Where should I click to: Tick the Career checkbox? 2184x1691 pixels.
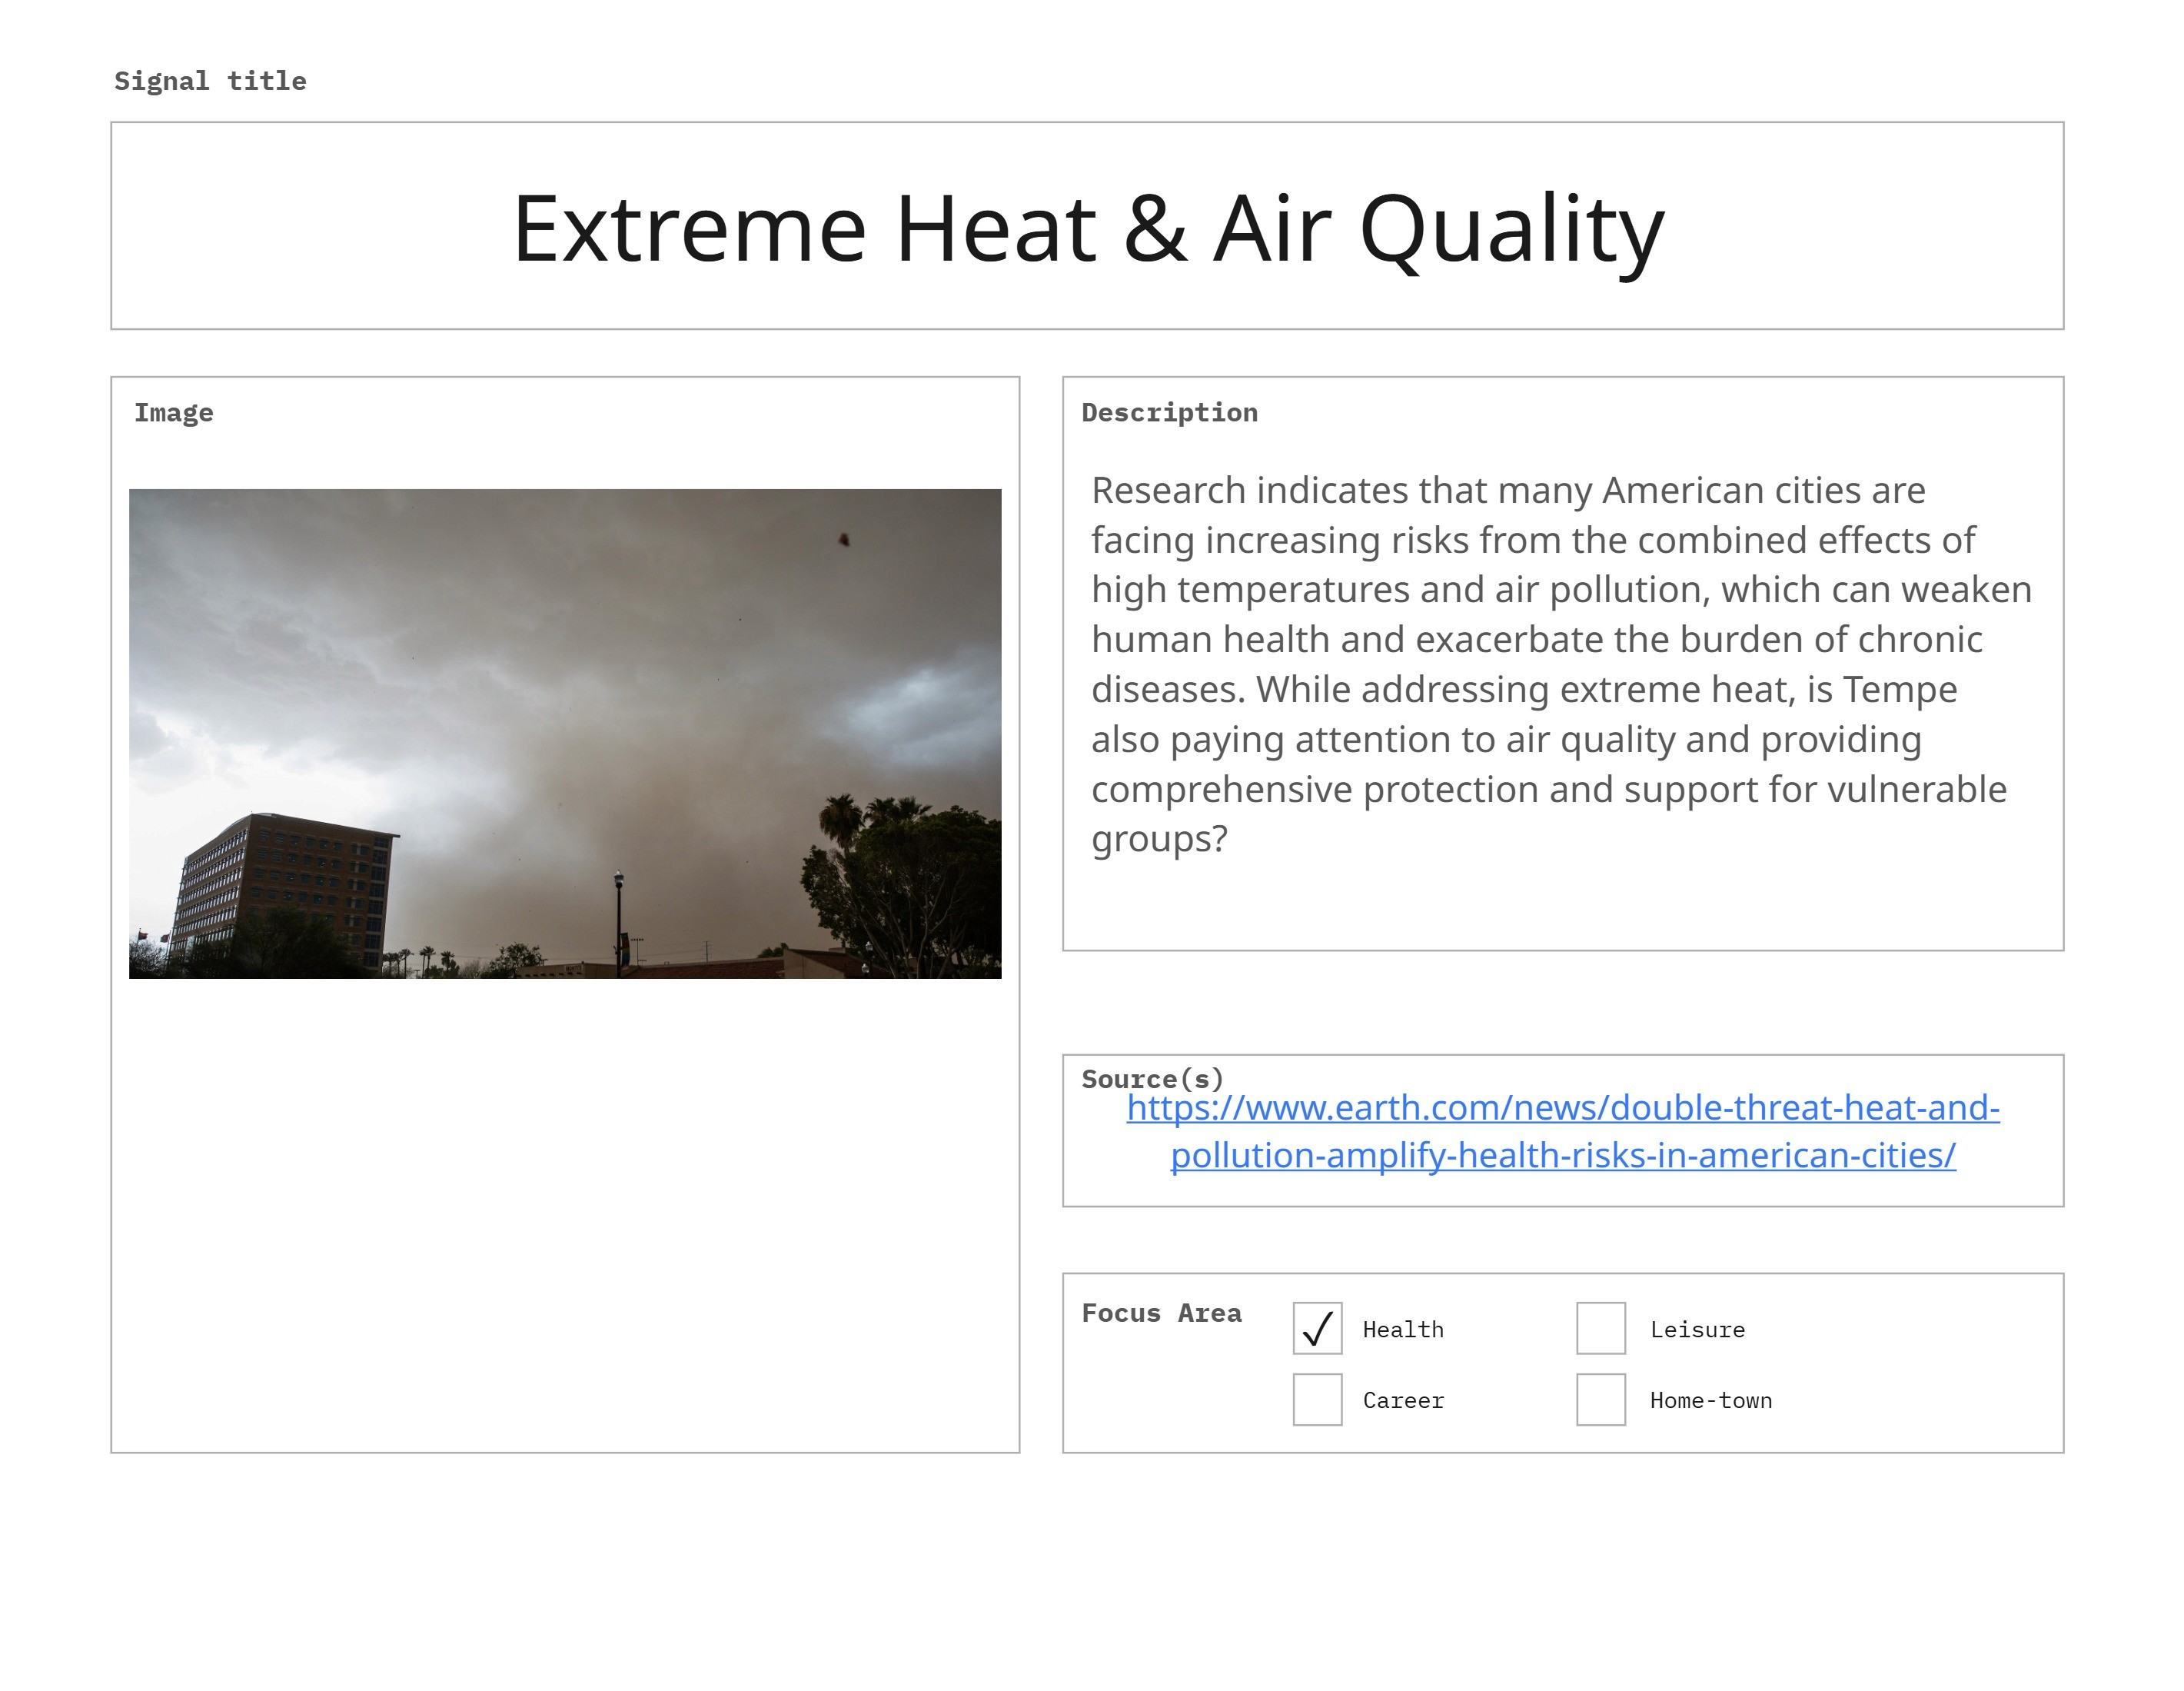click(1317, 1400)
